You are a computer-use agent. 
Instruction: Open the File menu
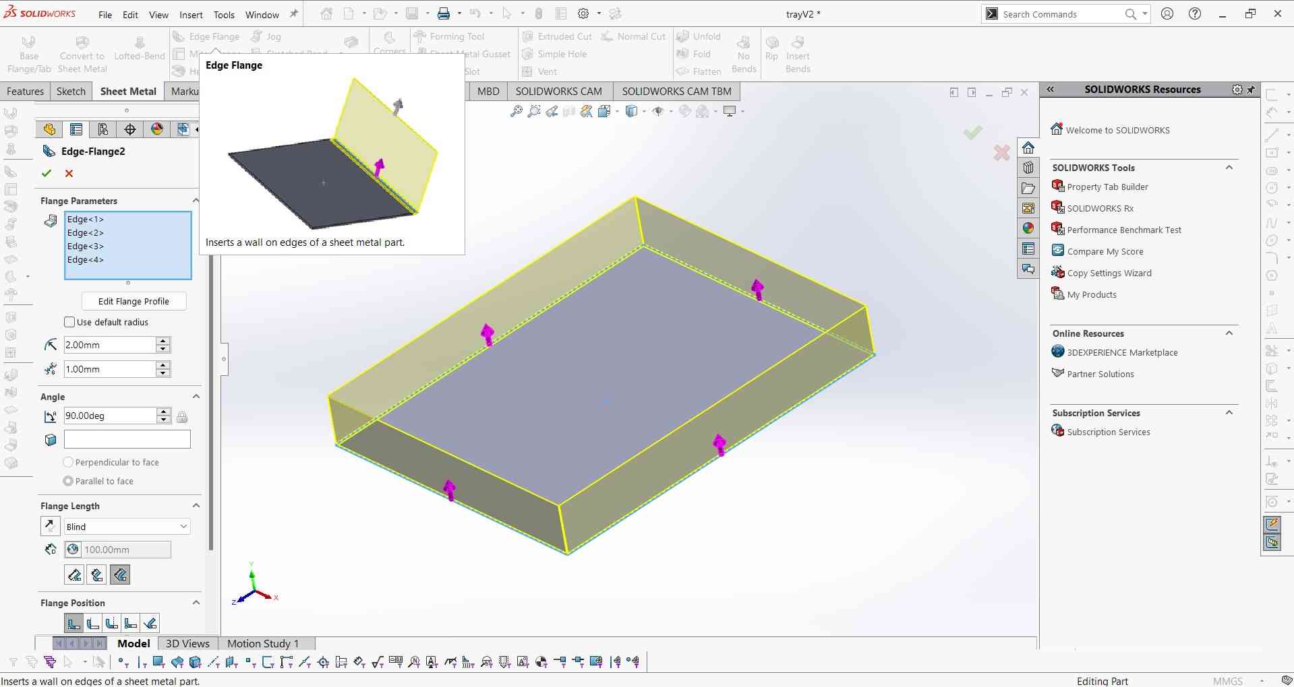105,14
